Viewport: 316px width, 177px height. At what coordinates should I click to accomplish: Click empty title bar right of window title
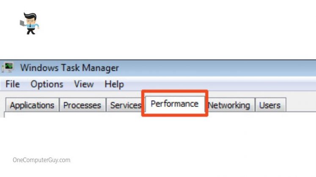tap(212, 67)
